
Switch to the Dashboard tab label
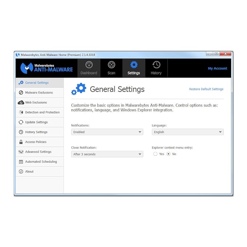tap(89, 73)
